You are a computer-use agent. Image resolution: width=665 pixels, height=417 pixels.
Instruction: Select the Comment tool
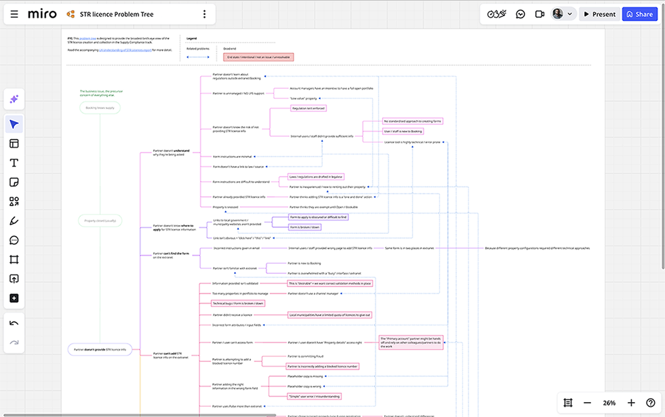[x=14, y=239]
